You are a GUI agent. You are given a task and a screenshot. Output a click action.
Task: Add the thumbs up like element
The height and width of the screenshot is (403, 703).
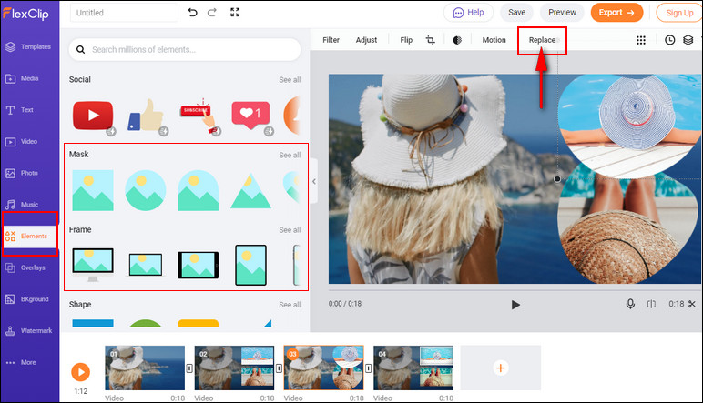[146, 116]
